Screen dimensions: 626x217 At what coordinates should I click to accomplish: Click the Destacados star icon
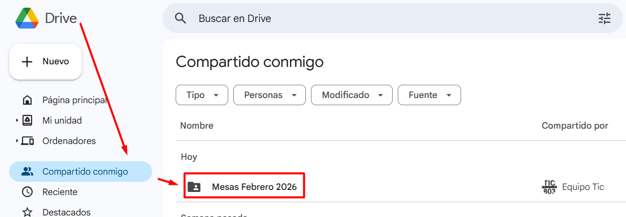[x=28, y=212]
